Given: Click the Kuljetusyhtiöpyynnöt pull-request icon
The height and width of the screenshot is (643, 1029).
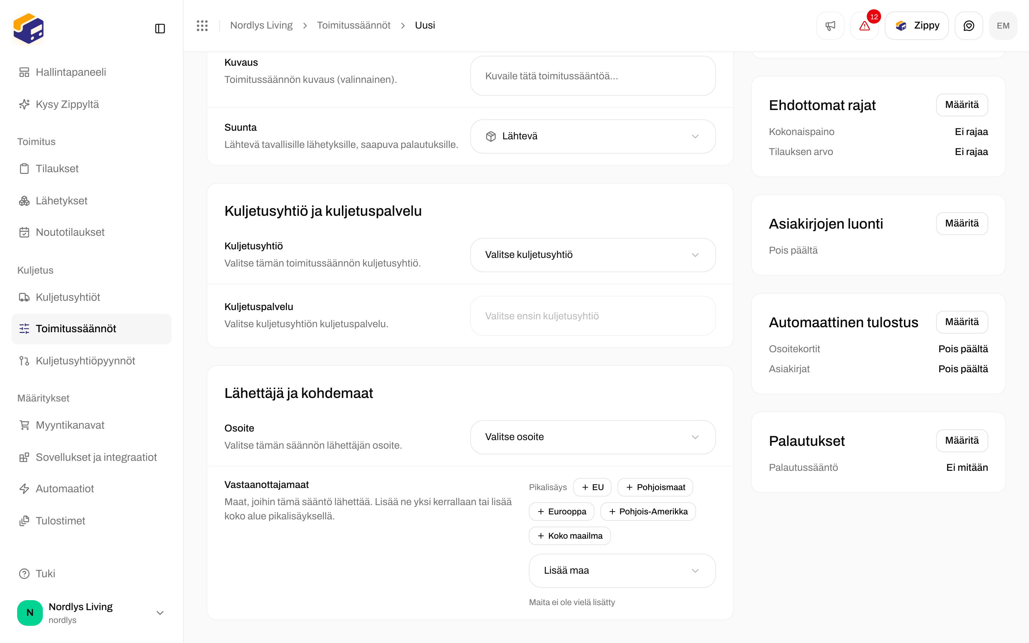Looking at the screenshot, I should [x=24, y=361].
